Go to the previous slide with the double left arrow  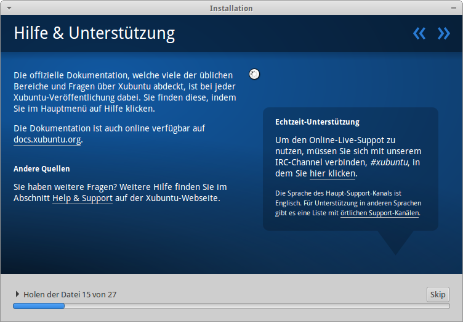419,33
